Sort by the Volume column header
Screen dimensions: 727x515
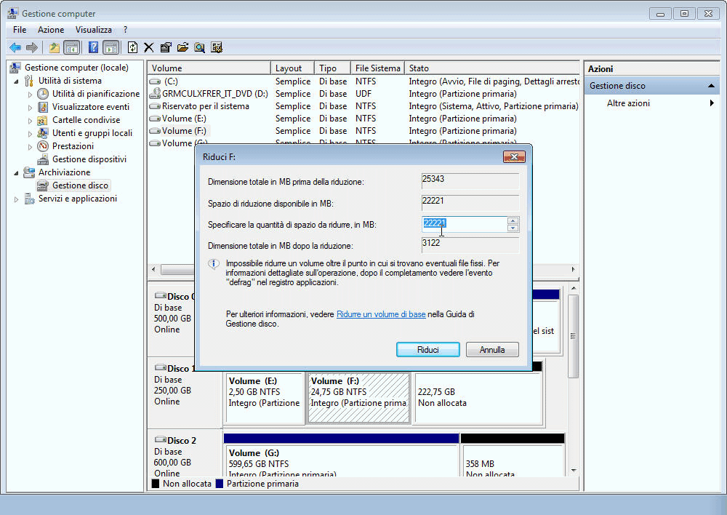pyautogui.click(x=209, y=68)
